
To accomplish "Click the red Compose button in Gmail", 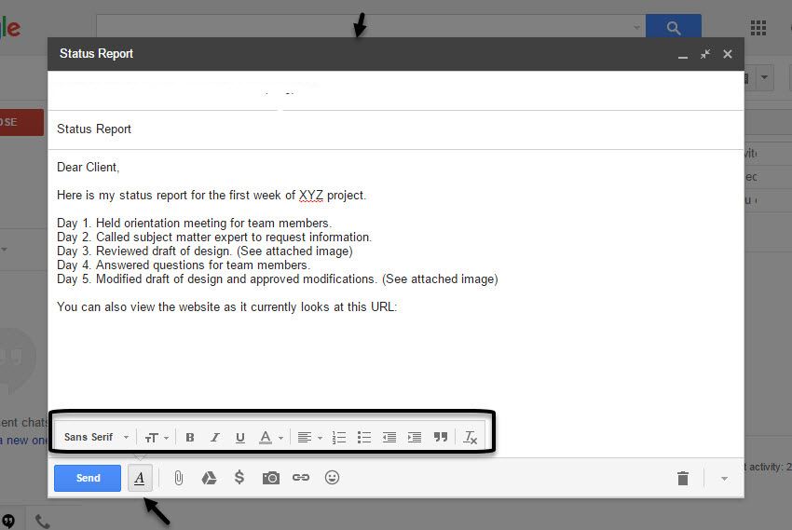I will (21, 122).
